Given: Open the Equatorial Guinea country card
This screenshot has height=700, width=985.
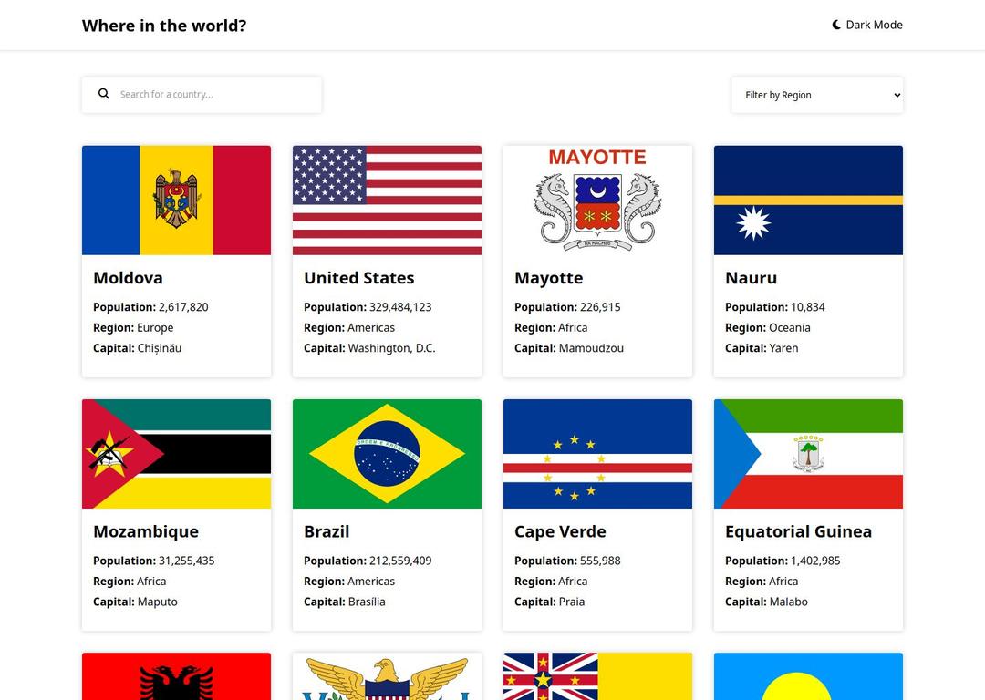Looking at the screenshot, I should 808,515.
